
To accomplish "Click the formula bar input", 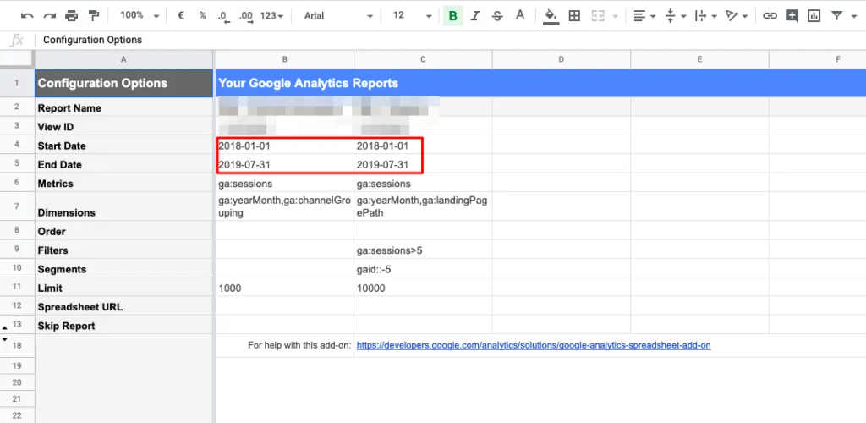I will 450,40.
